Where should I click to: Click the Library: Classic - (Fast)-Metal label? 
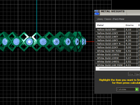[x=111, y=19]
